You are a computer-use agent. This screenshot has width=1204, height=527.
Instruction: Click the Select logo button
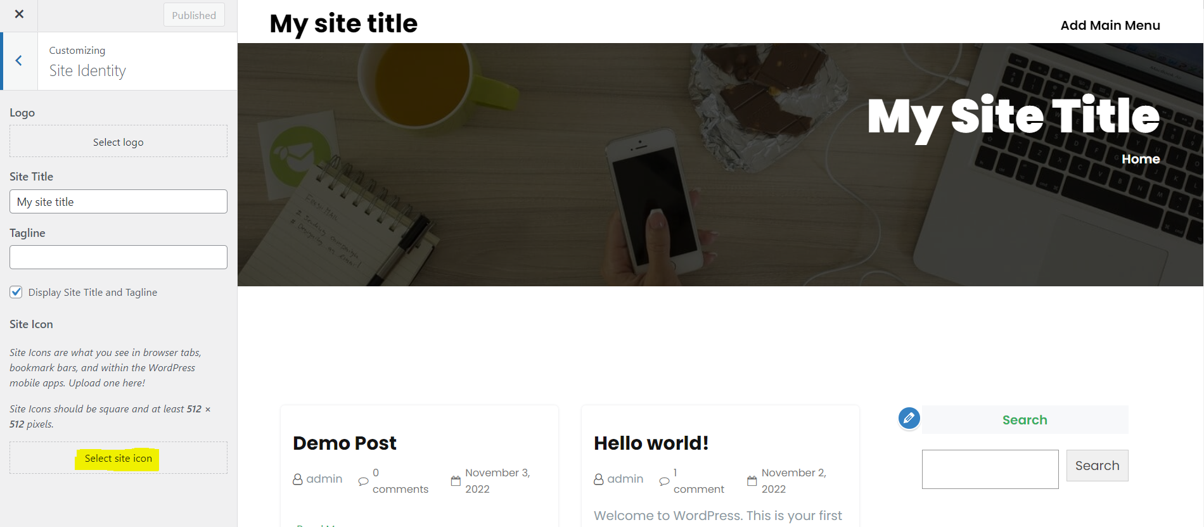[x=118, y=142]
